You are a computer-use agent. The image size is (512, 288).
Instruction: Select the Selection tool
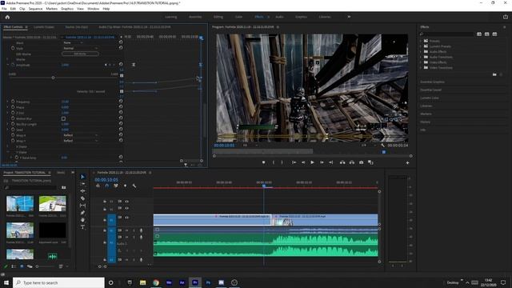pos(82,177)
